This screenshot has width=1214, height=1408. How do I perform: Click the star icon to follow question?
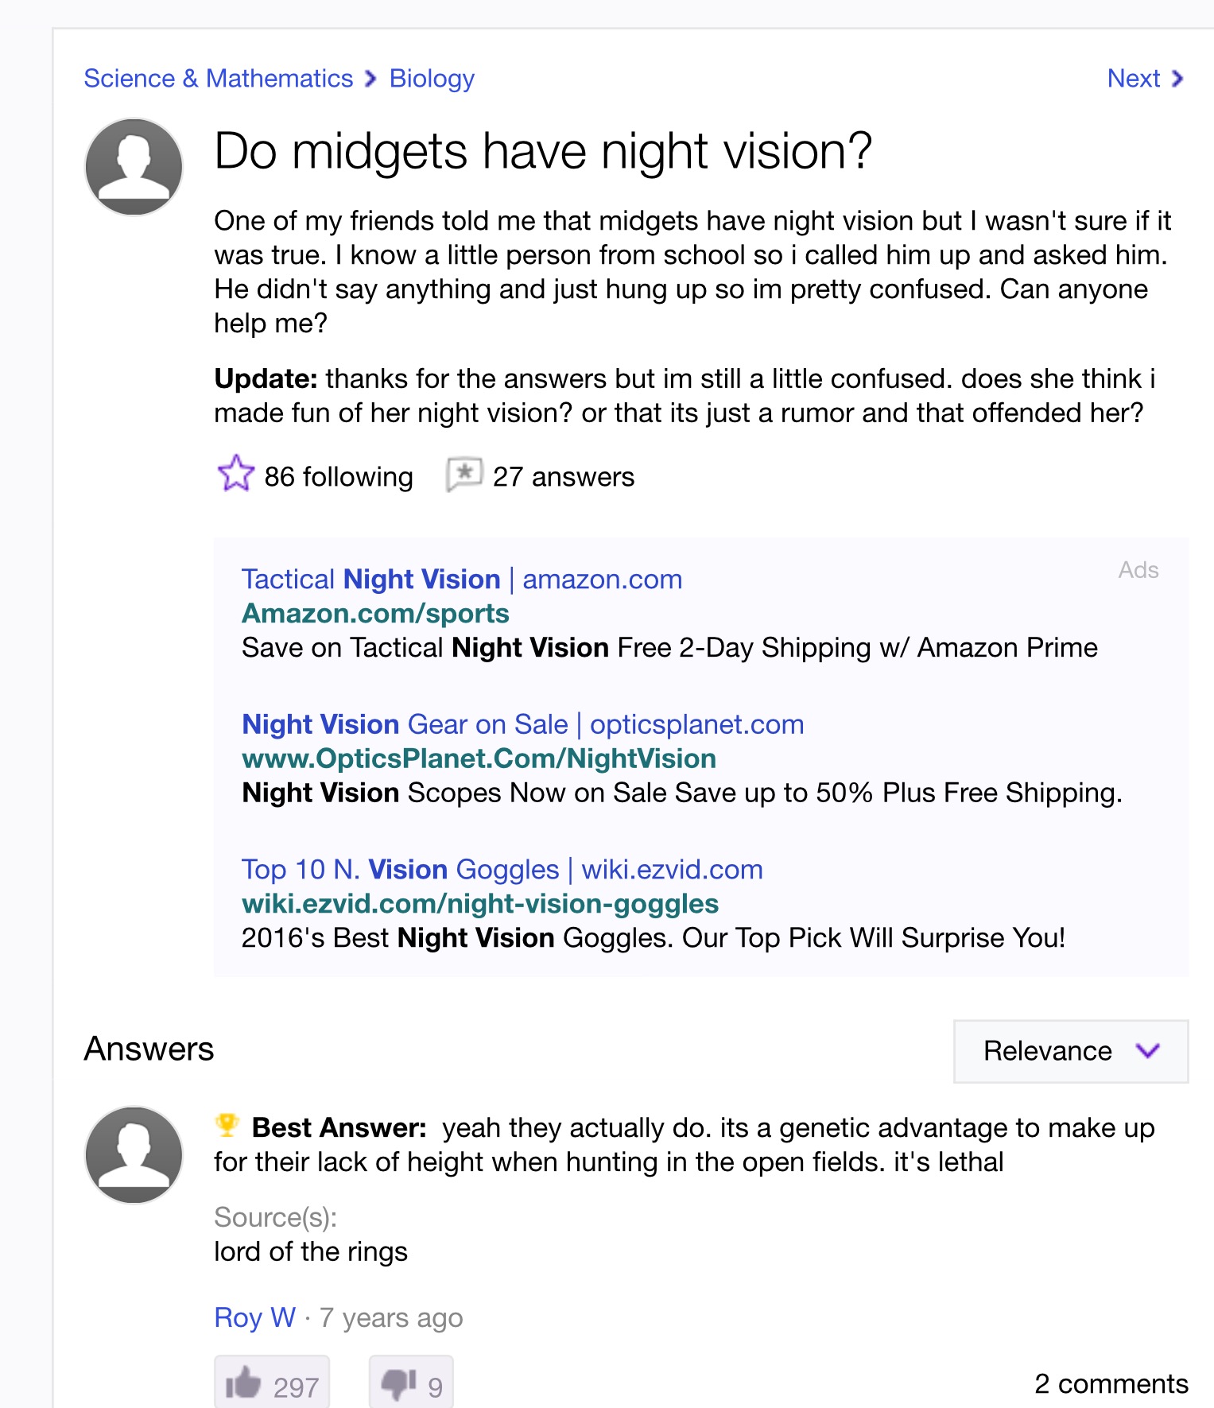(x=236, y=475)
